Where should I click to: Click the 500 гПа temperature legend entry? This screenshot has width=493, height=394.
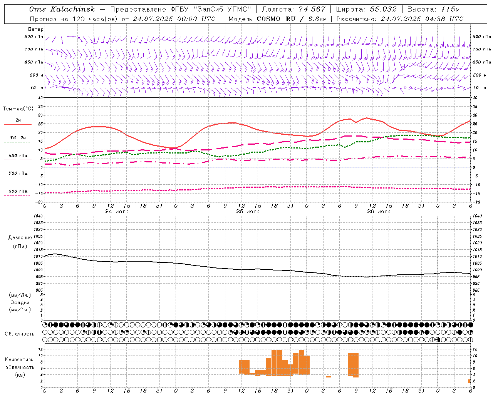(x=18, y=191)
